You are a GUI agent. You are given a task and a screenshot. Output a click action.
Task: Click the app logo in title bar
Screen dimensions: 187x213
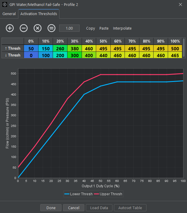pos(5,4)
